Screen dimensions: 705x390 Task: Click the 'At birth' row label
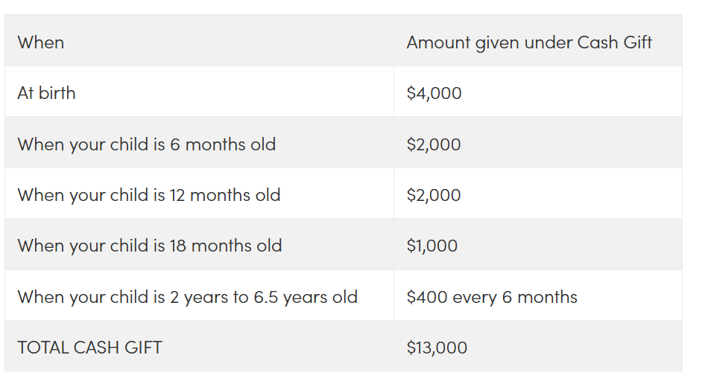coord(46,93)
